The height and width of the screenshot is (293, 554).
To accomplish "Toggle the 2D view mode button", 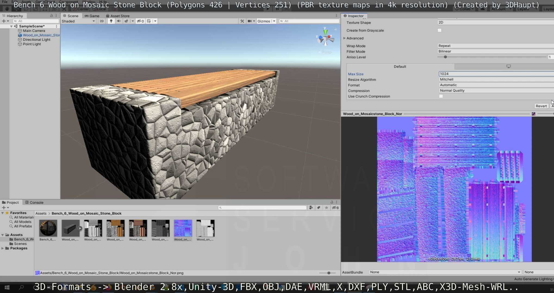I will pos(101,21).
